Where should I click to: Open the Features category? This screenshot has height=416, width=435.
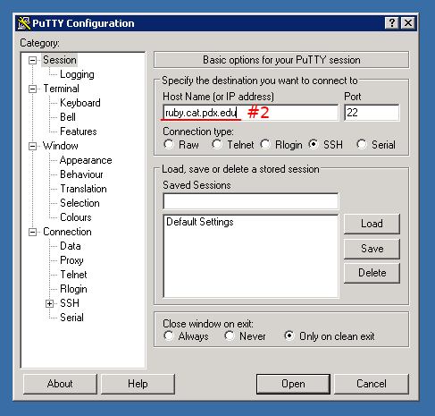point(79,132)
